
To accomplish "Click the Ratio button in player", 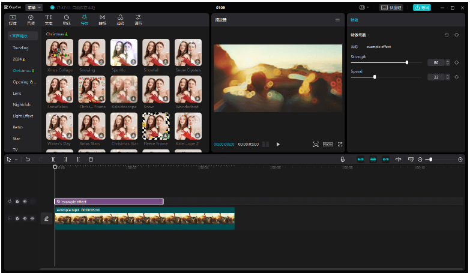I will point(328,145).
